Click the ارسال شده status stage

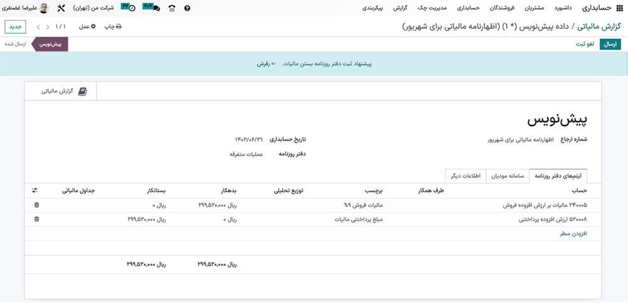coord(15,45)
